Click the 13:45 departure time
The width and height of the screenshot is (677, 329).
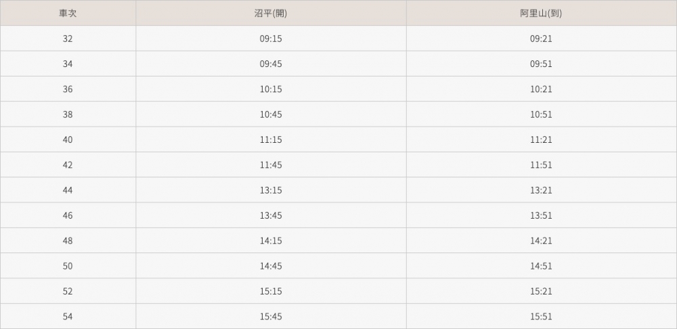point(271,216)
